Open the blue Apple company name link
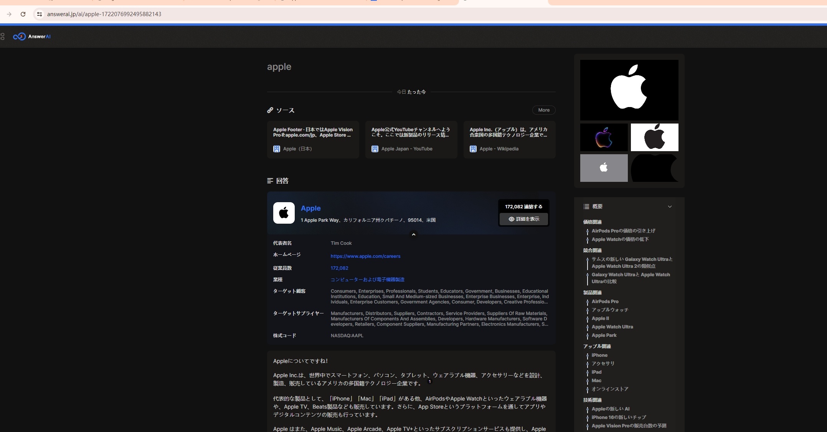This screenshot has width=827, height=432. (311, 208)
